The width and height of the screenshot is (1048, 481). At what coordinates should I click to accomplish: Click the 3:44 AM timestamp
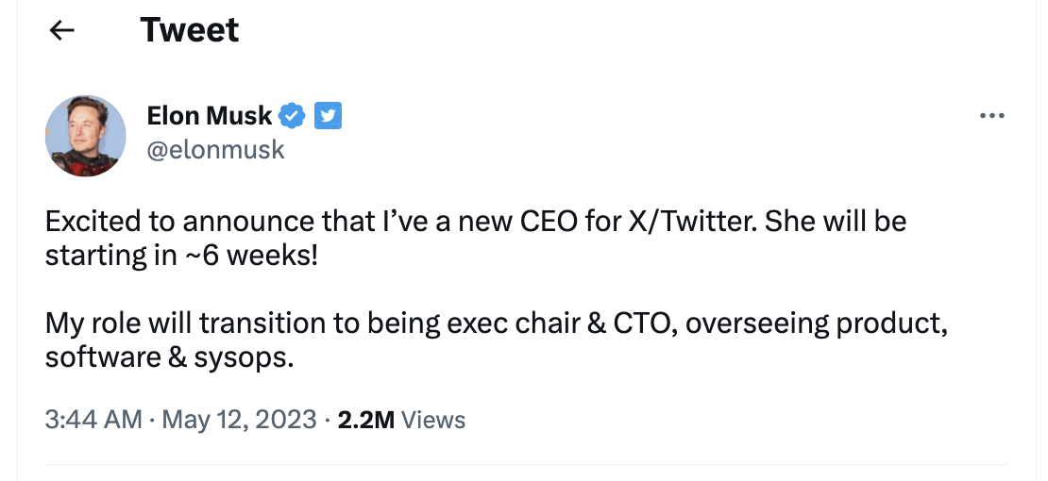(93, 419)
